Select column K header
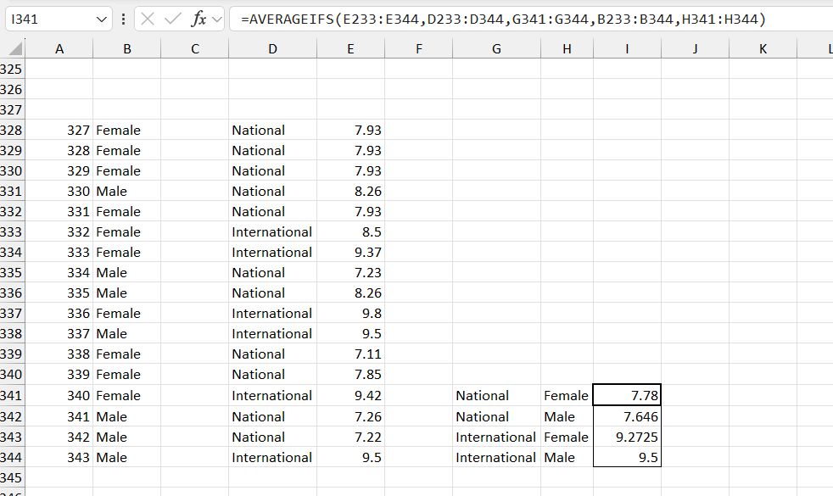Viewport: 833px width, 496px height. tap(763, 49)
